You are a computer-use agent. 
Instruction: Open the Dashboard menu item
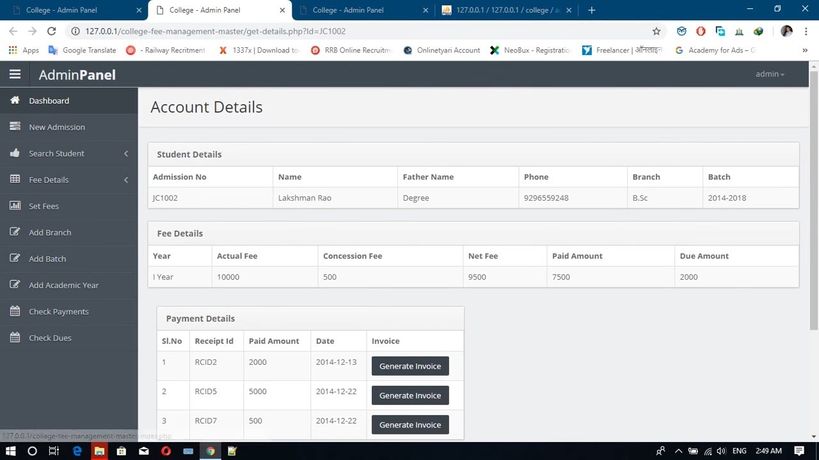tap(68, 100)
